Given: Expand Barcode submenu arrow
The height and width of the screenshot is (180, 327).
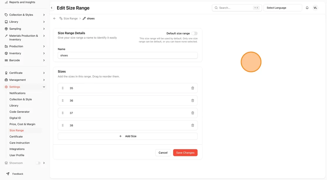Looking at the screenshot, I should (44, 60).
